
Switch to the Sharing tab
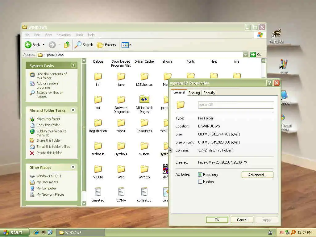[194, 93]
